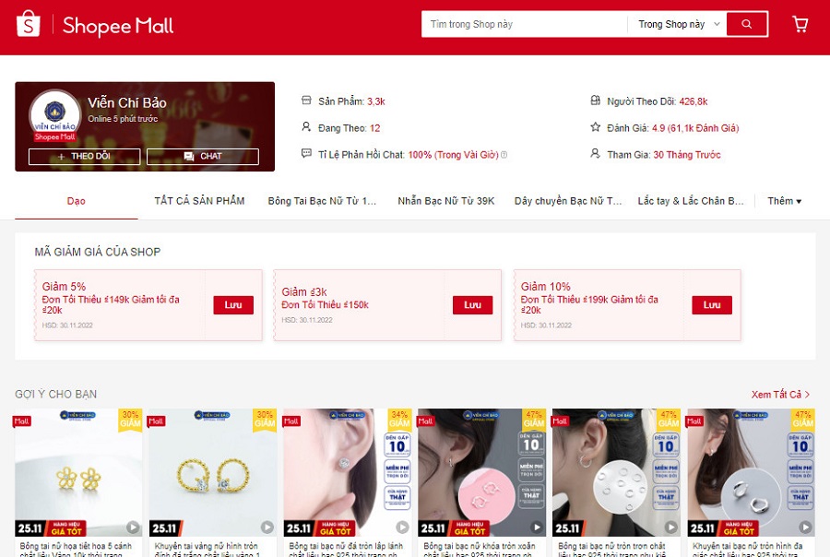Image resolution: width=830 pixels, height=557 pixels.
Task: Save the 'Giảm ₫3k' voucher with Lưu
Action: (473, 305)
